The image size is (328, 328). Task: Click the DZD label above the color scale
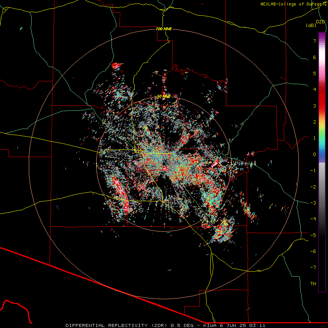click(x=320, y=22)
